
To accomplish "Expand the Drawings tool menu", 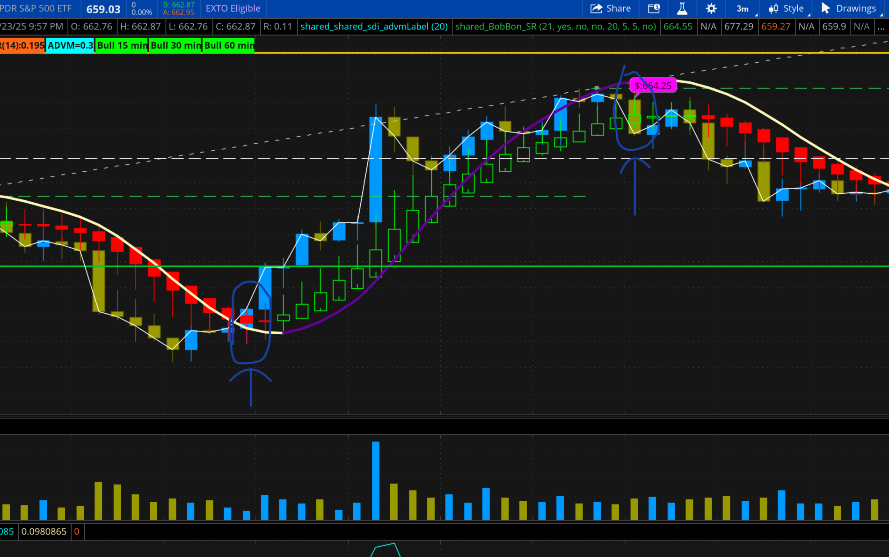I will pos(849,8).
